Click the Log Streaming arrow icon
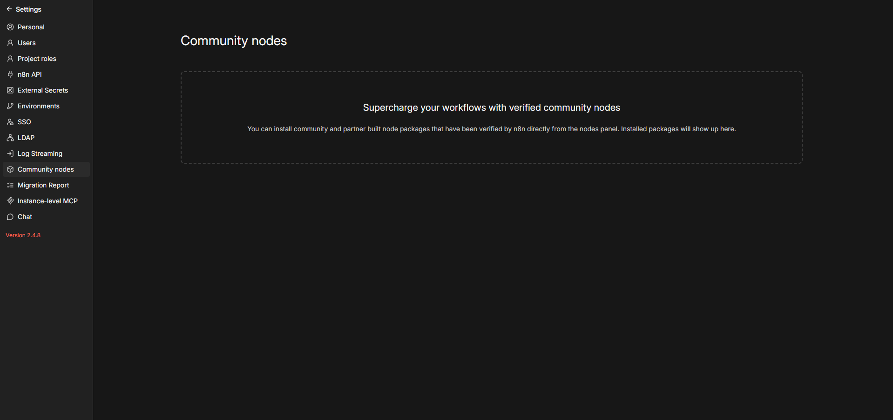Viewport: 893px width, 420px height. point(10,153)
